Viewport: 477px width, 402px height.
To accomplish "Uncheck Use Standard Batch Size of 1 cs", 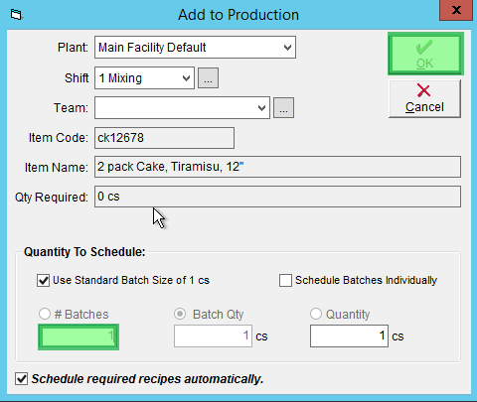I will [43, 281].
